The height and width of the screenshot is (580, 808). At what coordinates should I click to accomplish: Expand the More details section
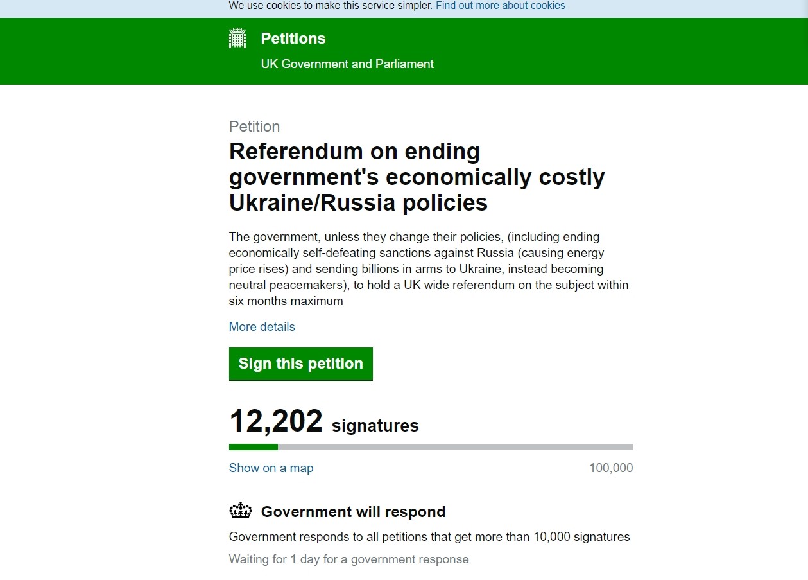point(262,327)
